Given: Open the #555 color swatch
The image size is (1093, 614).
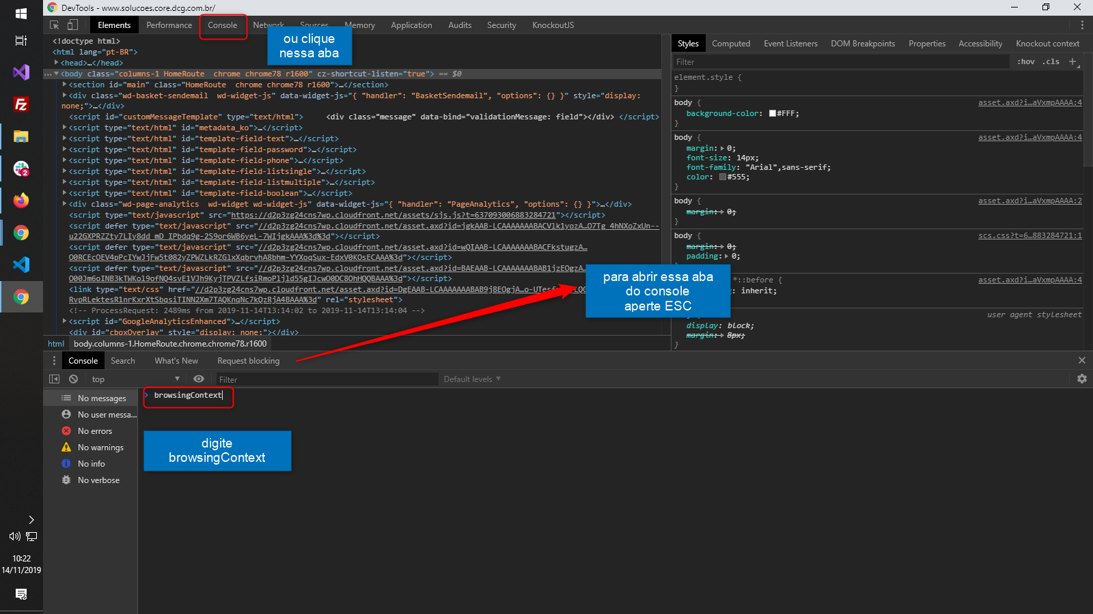Looking at the screenshot, I should coord(723,177).
